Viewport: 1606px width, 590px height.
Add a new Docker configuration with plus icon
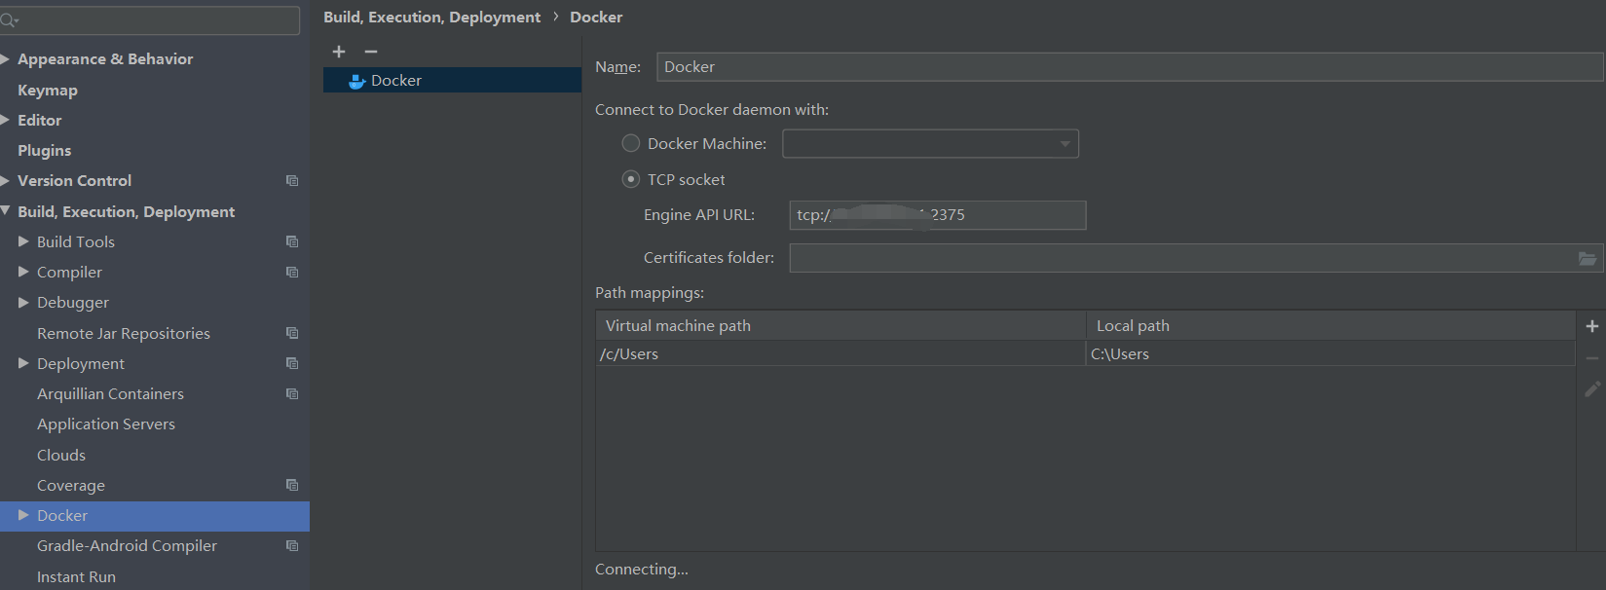[339, 52]
